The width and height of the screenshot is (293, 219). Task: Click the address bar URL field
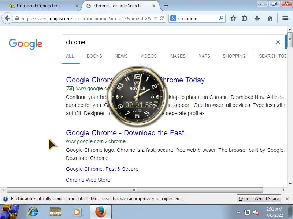86,19
